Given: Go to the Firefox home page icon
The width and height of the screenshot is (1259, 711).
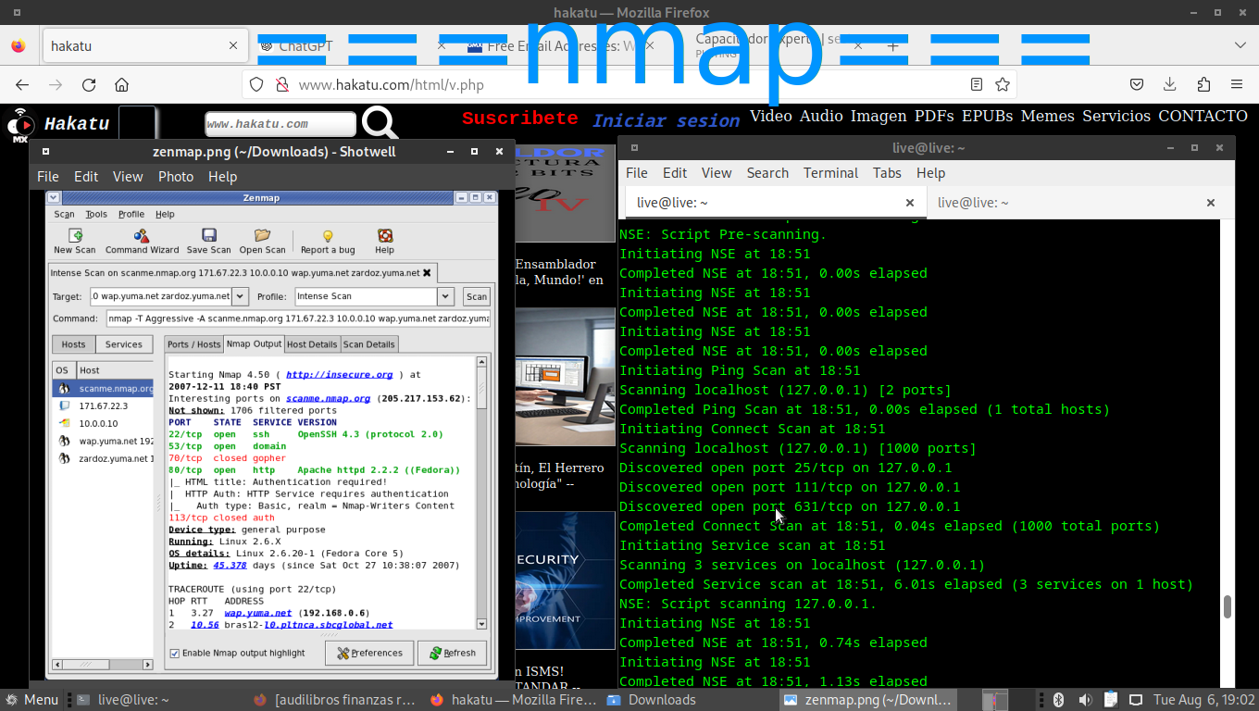Looking at the screenshot, I should pyautogui.click(x=121, y=84).
